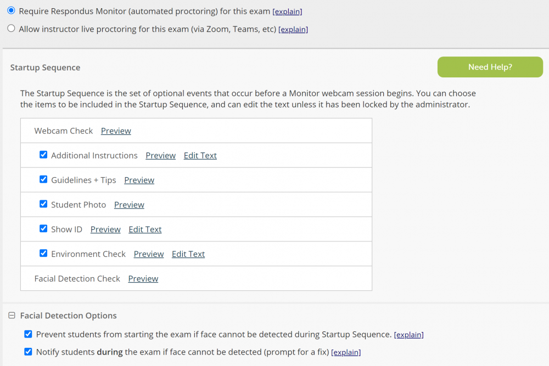
Task: Preview the Additional Instructions step
Action: coord(160,155)
